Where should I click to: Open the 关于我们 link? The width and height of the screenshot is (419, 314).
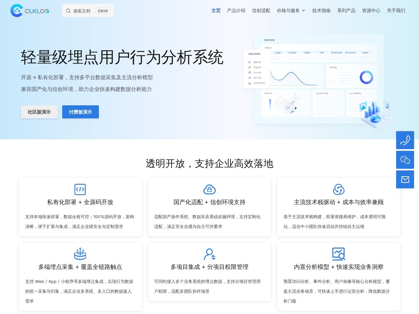pyautogui.click(x=396, y=10)
